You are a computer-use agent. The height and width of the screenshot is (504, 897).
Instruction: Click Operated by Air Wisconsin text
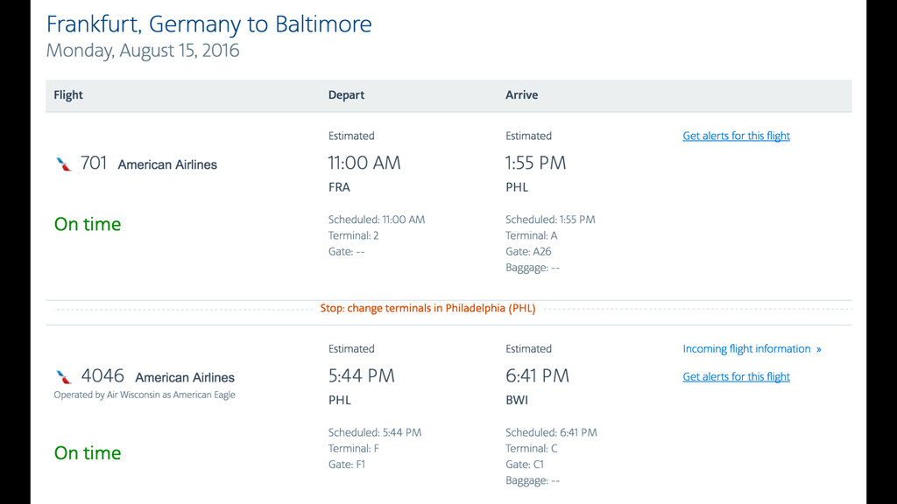pos(145,395)
